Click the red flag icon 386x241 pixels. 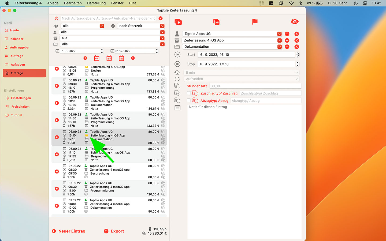(x=255, y=22)
